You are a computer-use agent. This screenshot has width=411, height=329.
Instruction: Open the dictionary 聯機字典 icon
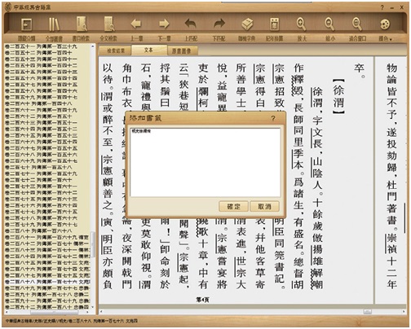coord(247,24)
